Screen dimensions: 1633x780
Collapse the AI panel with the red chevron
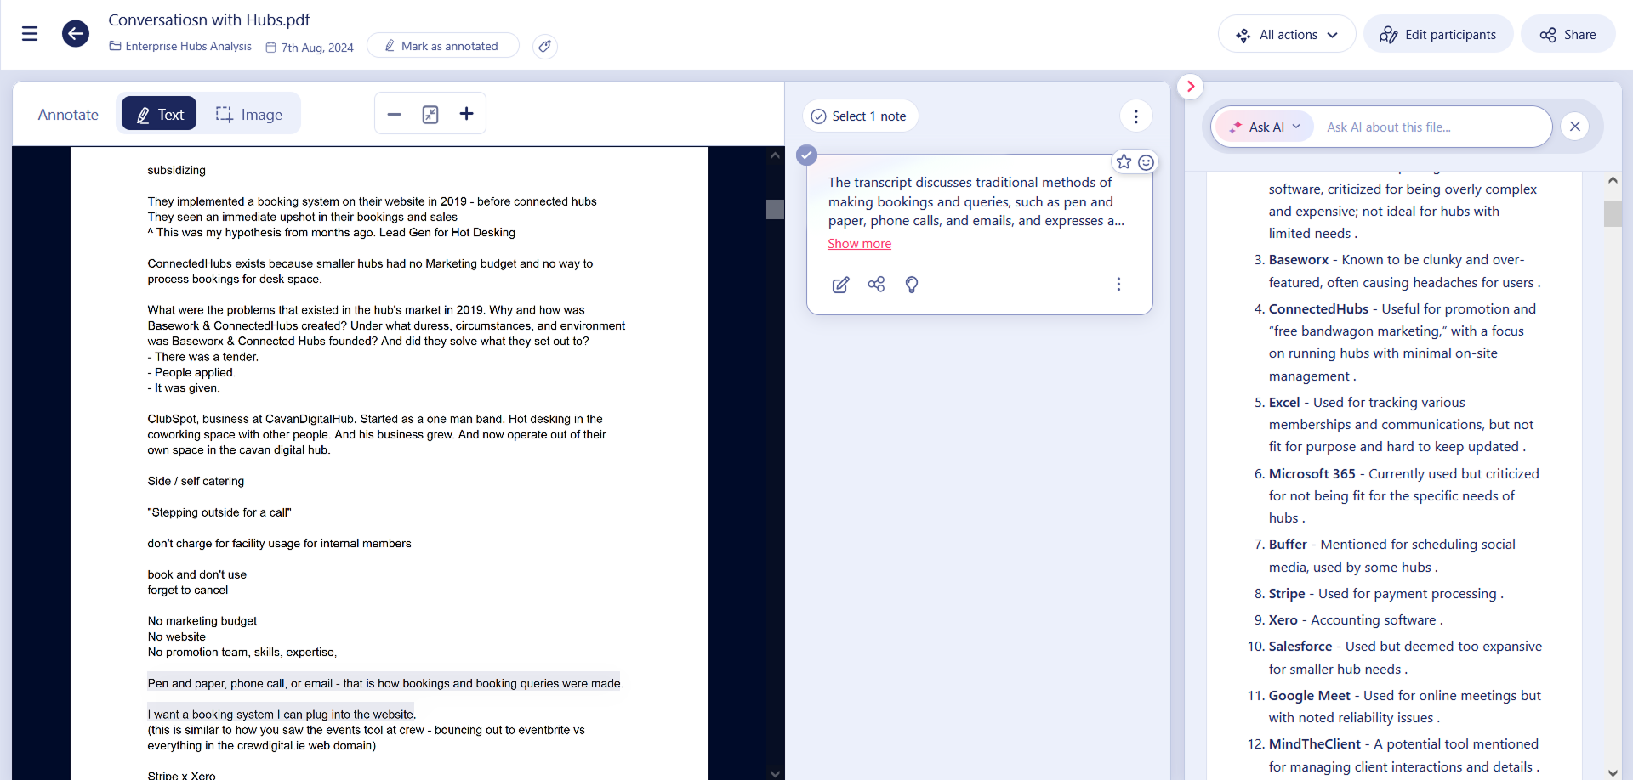(1190, 86)
